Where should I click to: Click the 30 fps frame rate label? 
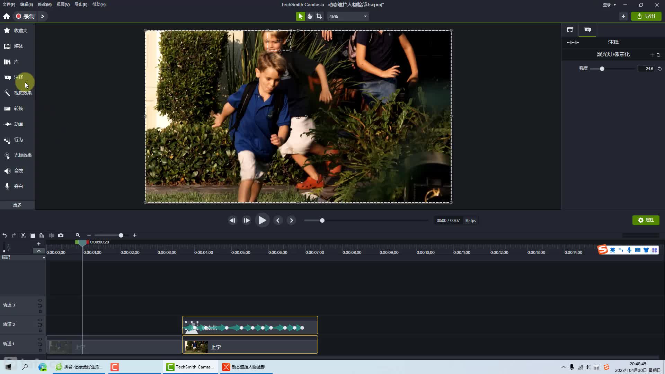click(x=470, y=221)
